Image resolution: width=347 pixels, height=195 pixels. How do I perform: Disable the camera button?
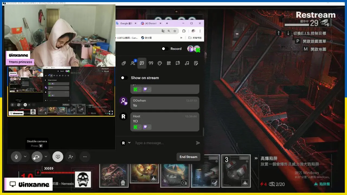click(37, 157)
